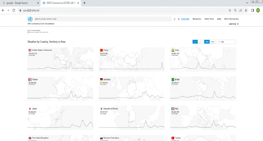Open the Chrome side panel icon
This screenshot has width=263, height=141.
pos(252,10)
